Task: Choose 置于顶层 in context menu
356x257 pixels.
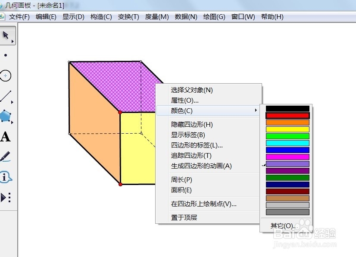Action: 208,217
